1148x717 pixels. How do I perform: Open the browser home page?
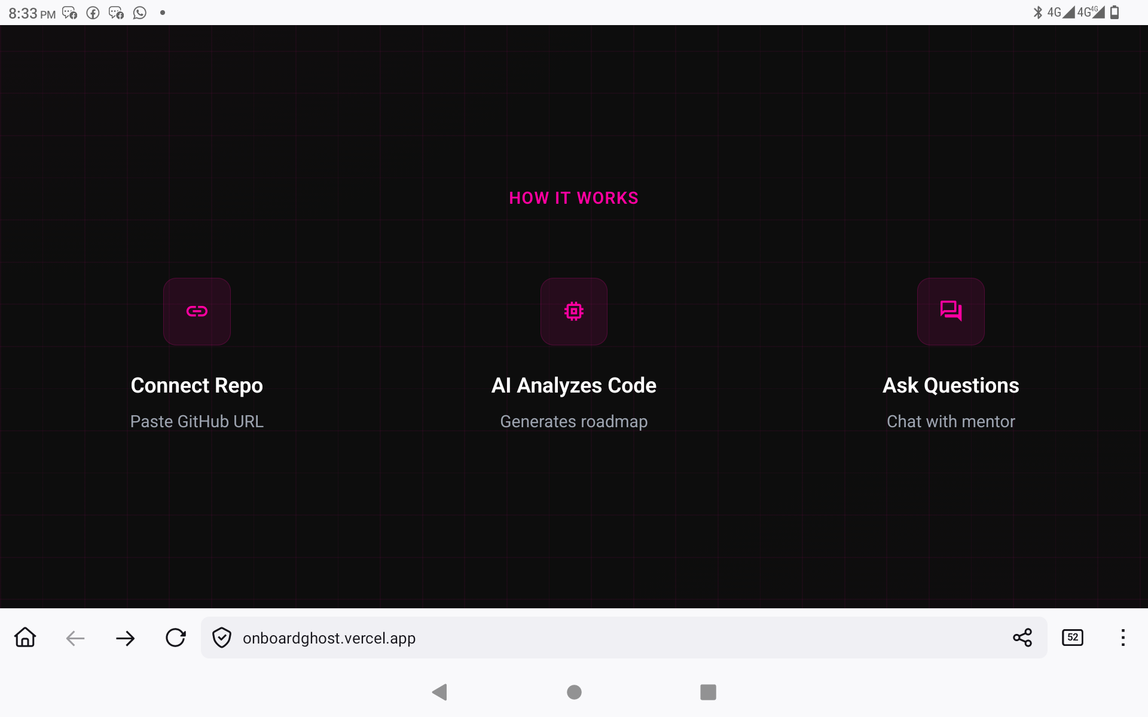pyautogui.click(x=25, y=638)
